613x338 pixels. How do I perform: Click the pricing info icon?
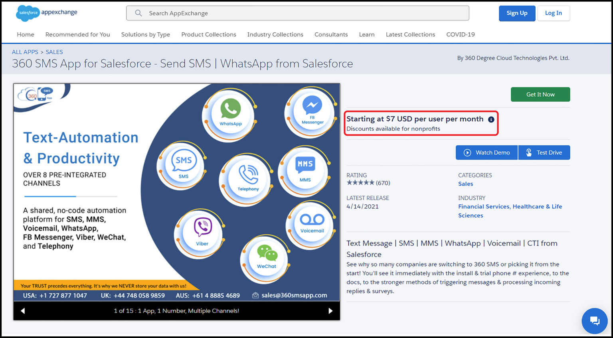pyautogui.click(x=491, y=119)
